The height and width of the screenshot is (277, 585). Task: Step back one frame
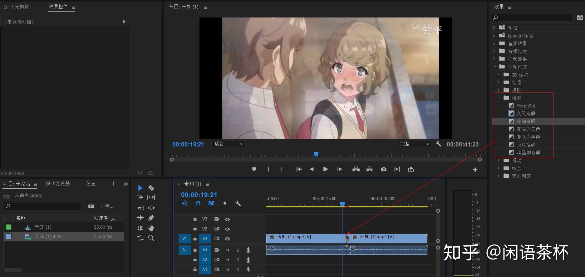coord(312,169)
